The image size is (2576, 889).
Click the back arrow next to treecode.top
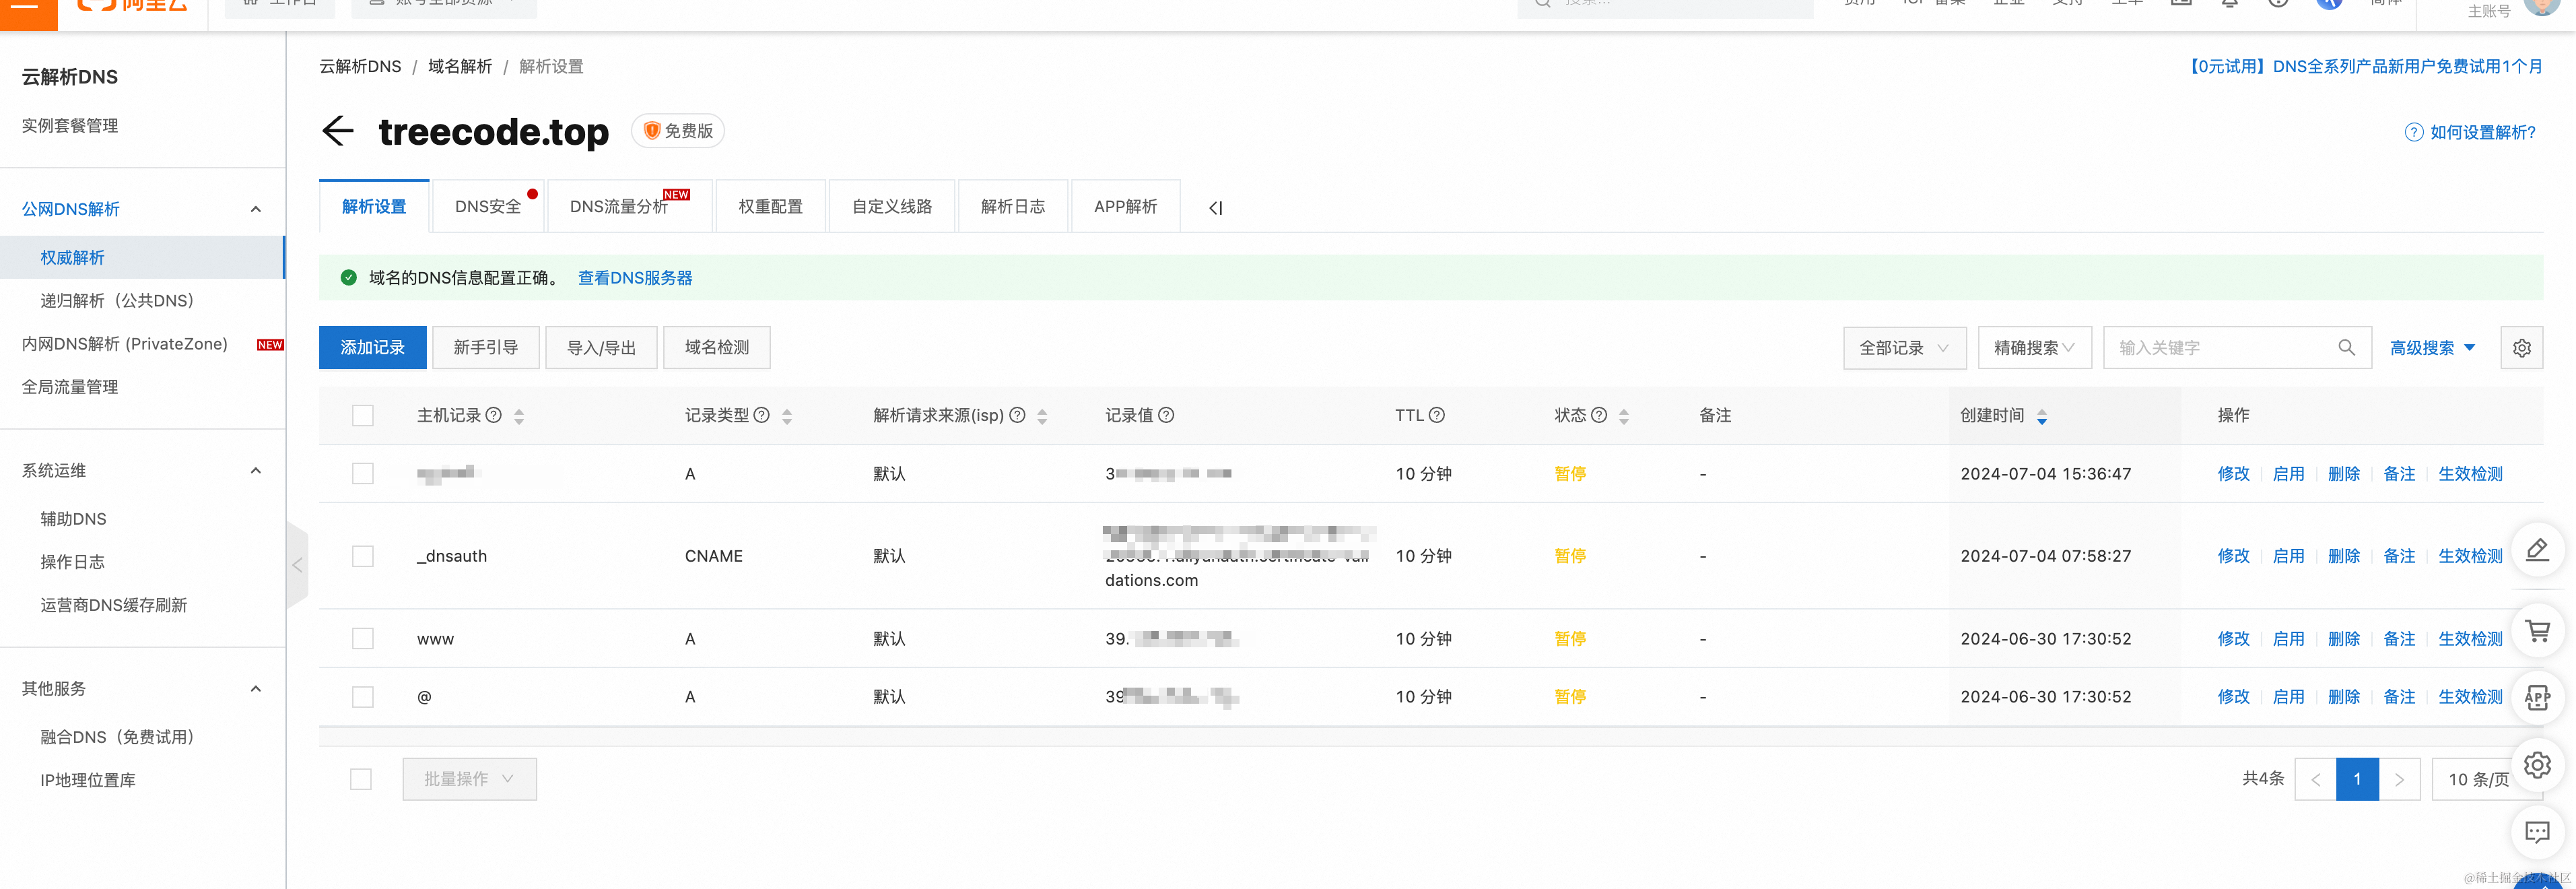pos(338,131)
